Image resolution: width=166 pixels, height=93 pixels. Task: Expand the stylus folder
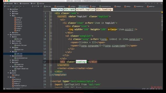[10, 33]
